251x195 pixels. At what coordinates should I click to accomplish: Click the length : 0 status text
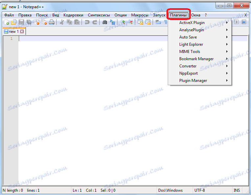(15, 190)
